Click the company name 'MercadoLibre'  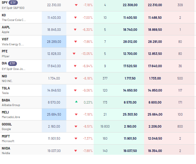(11, 117)
